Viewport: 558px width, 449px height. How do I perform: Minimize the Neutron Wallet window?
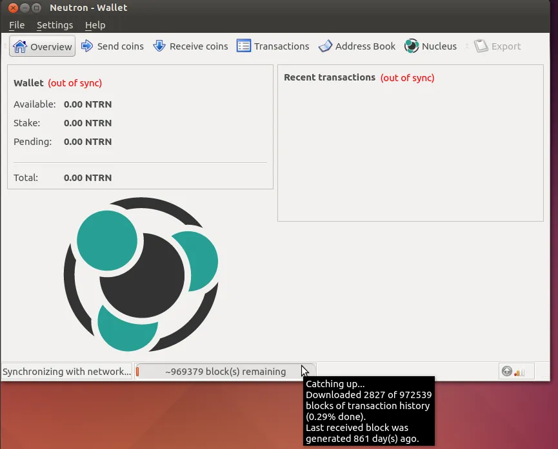click(25, 8)
